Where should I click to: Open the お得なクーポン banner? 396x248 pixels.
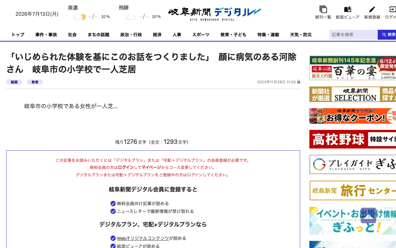tap(353, 116)
